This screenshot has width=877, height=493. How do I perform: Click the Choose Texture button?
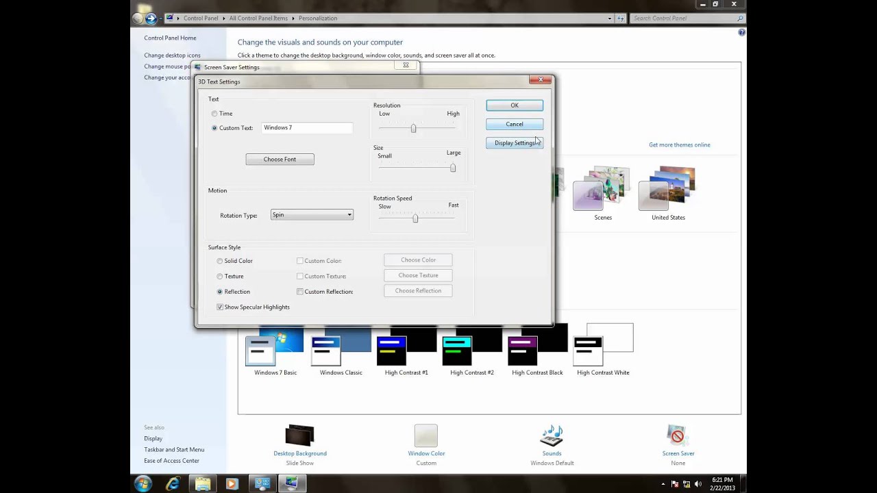[418, 275]
